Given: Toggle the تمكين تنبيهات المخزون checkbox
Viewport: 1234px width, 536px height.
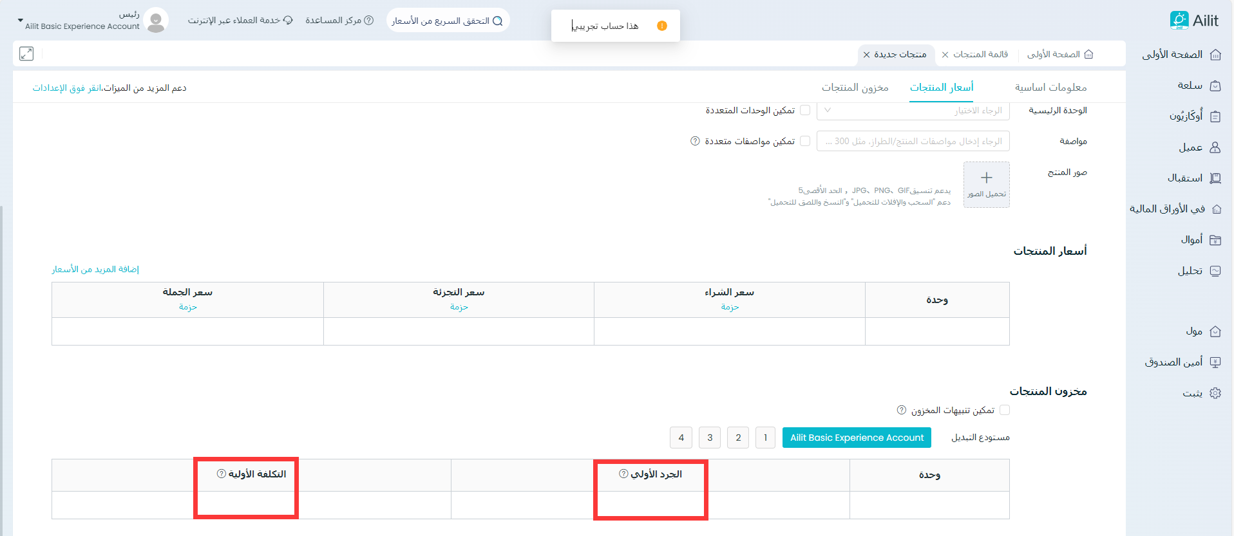Looking at the screenshot, I should (x=1005, y=410).
